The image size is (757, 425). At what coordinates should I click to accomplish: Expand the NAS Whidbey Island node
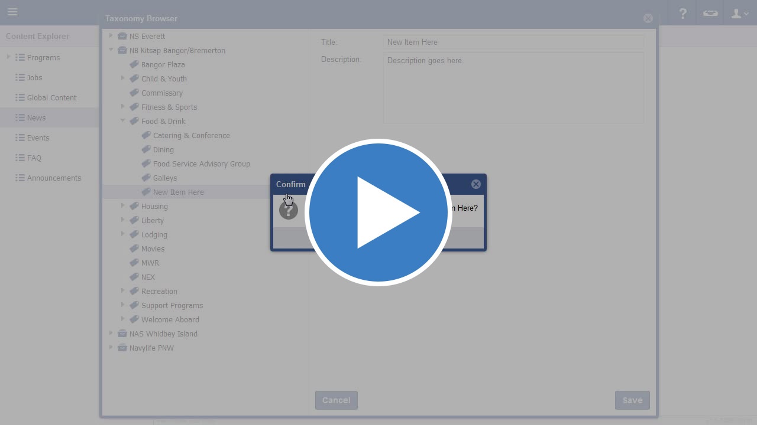(x=111, y=334)
